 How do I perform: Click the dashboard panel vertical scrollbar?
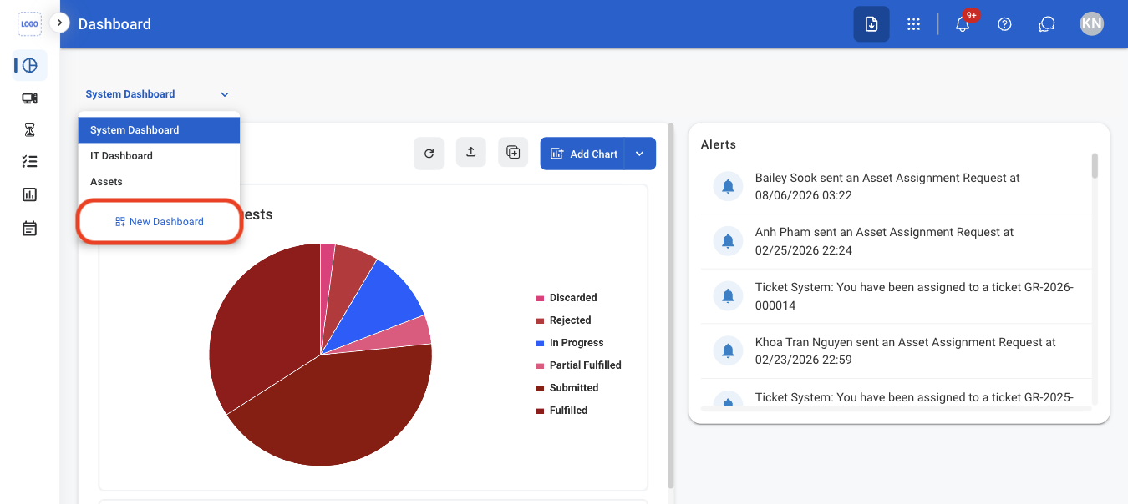pos(671,305)
